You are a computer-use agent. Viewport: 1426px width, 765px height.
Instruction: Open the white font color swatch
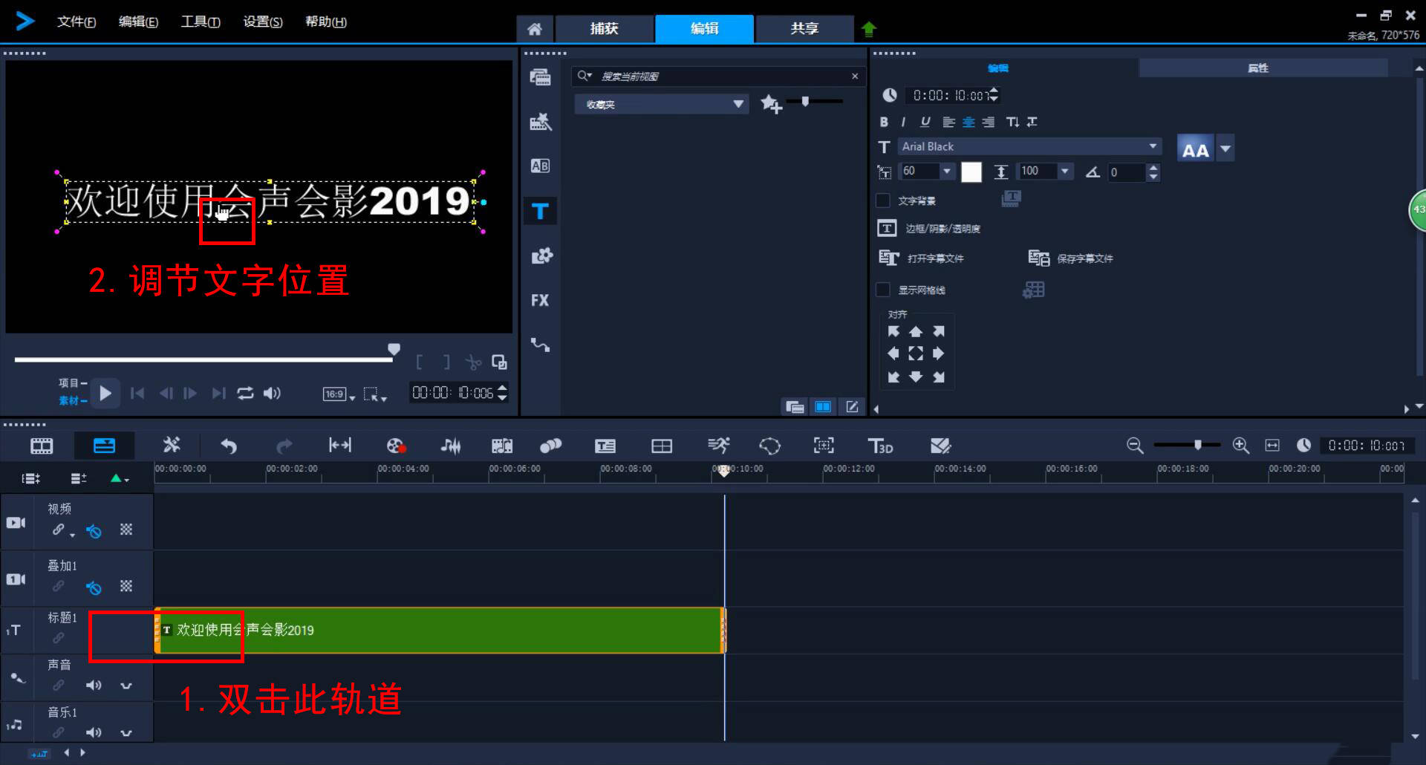971,172
